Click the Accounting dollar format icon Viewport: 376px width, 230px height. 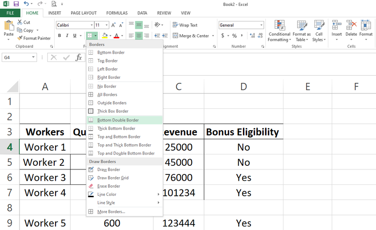point(223,36)
